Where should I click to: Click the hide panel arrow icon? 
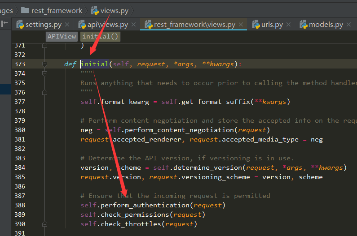point(4,23)
